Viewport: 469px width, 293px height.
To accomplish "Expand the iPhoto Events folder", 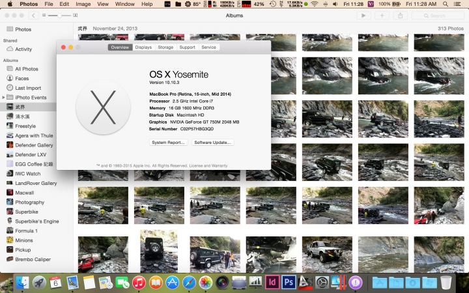I will (3, 97).
